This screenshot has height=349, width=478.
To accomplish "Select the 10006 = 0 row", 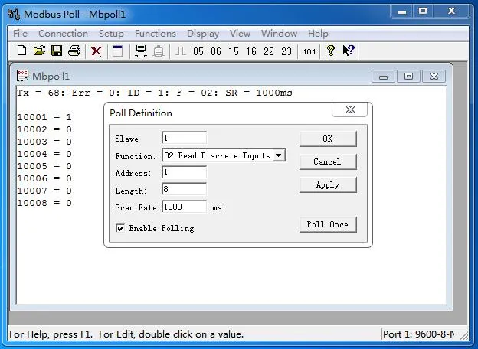I will 44,178.
